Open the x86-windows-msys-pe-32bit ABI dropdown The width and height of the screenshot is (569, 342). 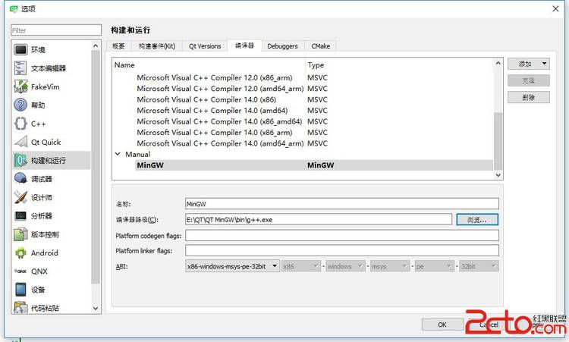(x=232, y=266)
